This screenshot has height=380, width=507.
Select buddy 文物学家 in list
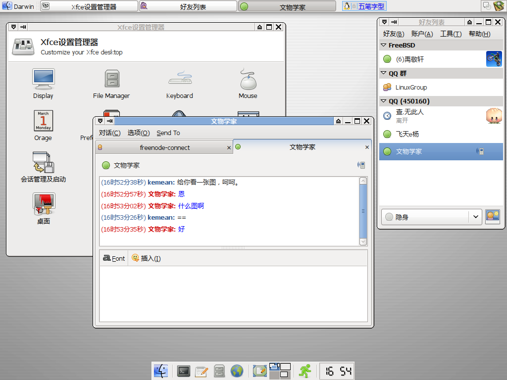tap(441, 151)
